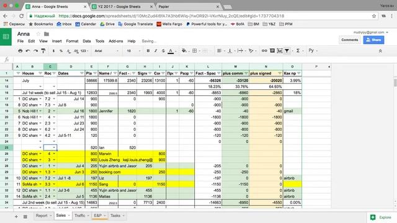Image resolution: width=397 pixels, height=223 pixels.
Task: Open House column filter arrow
Action: coord(40,73)
